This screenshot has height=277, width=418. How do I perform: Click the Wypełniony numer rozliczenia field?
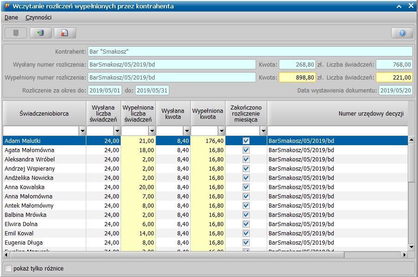[172, 78]
